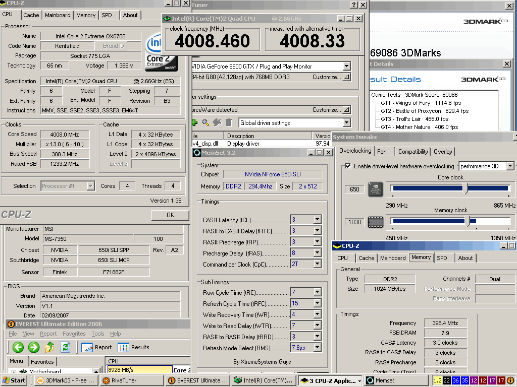Click the blue 36 tray sensor icon
517x387 pixels.
tap(455, 380)
